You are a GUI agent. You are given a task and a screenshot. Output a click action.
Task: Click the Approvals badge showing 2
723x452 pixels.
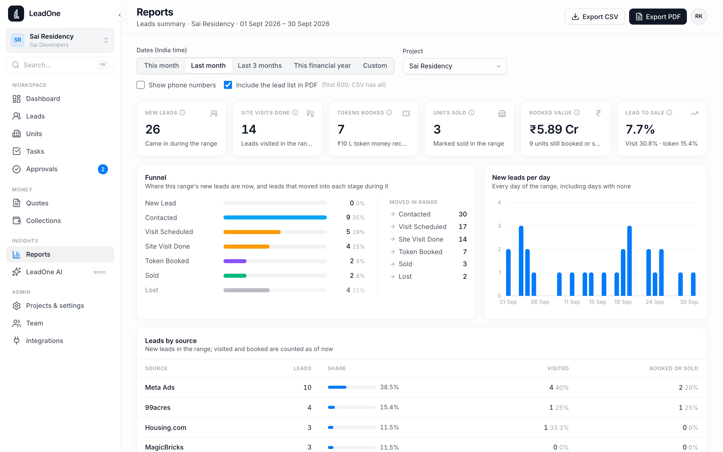click(x=103, y=169)
